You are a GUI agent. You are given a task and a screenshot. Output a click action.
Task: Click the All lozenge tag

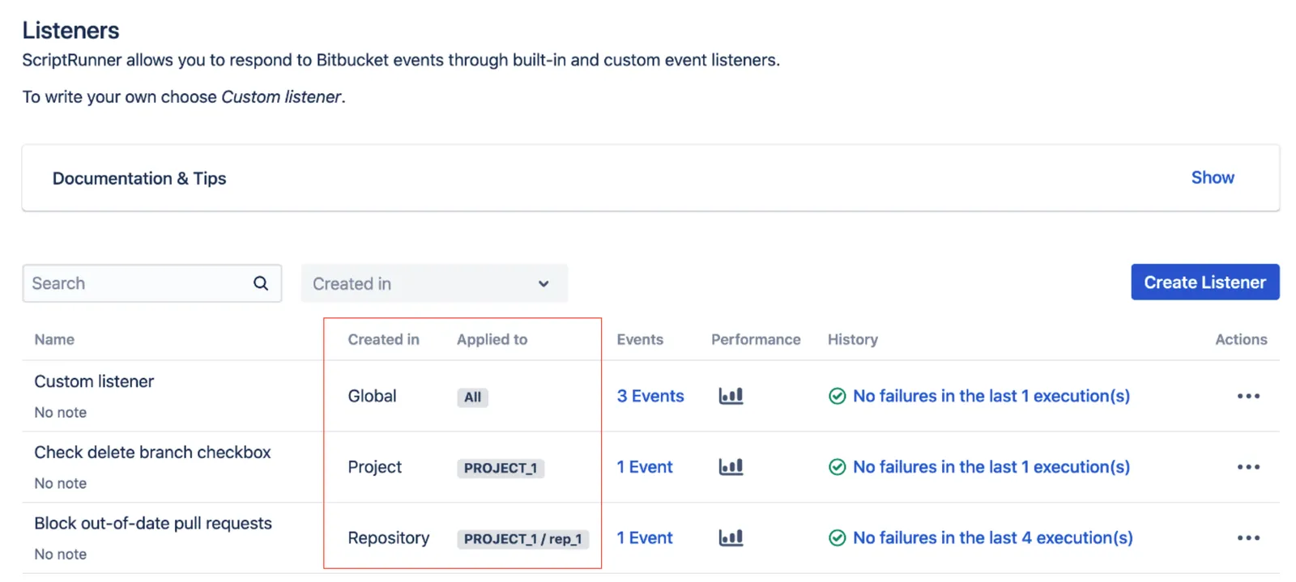pyautogui.click(x=472, y=397)
